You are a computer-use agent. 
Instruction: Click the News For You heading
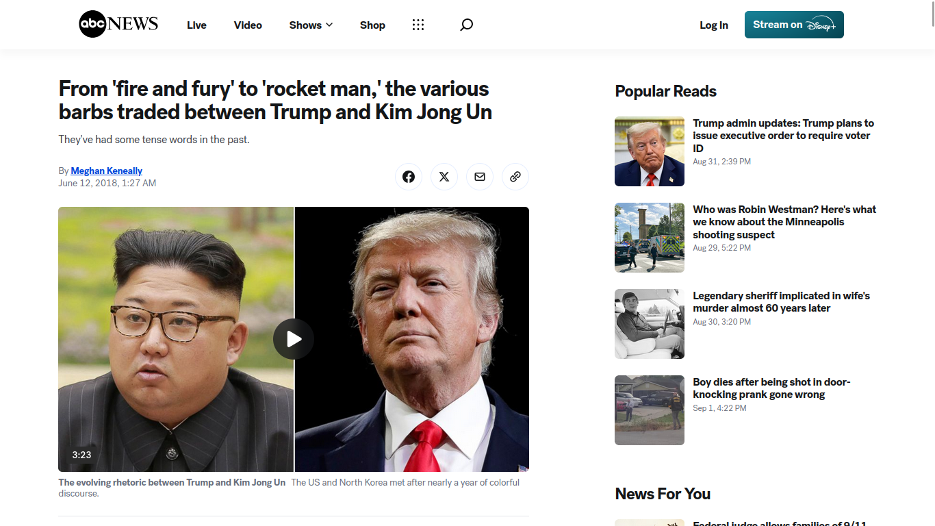(x=663, y=494)
